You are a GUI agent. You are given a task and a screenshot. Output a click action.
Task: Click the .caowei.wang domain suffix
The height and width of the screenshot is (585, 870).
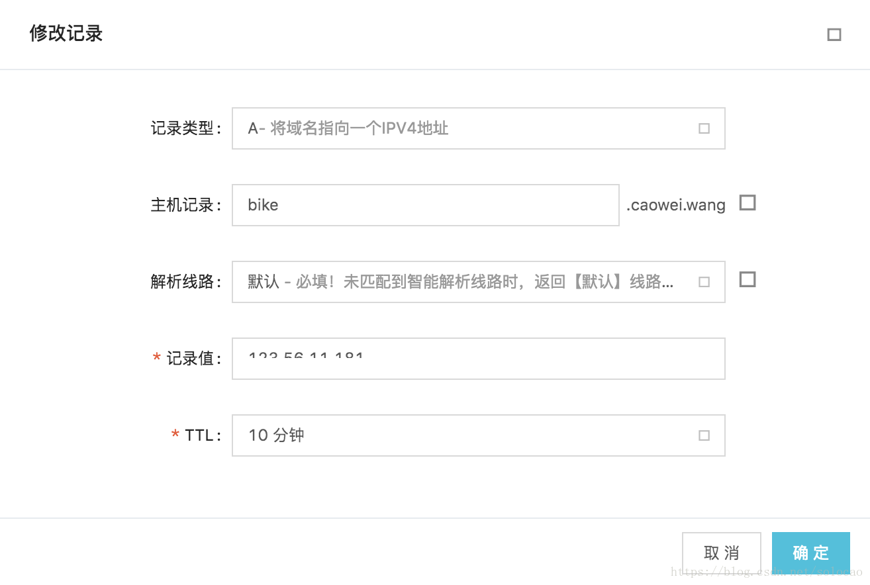pos(676,205)
